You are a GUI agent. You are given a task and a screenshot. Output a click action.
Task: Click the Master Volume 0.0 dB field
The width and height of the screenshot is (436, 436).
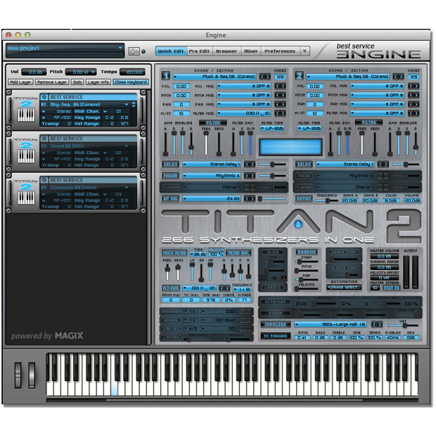pos(384,256)
